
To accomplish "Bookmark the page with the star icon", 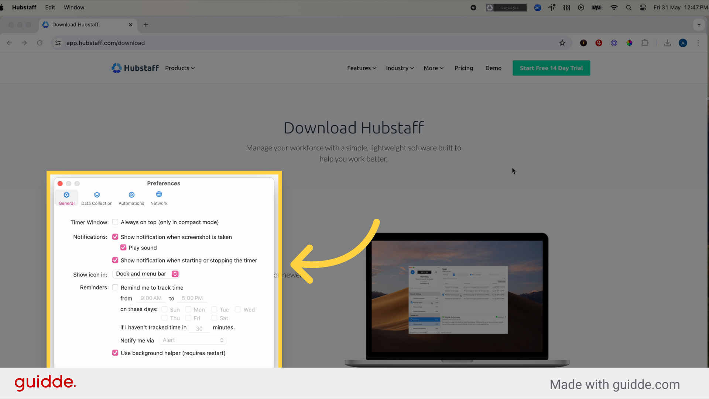I will [562, 43].
